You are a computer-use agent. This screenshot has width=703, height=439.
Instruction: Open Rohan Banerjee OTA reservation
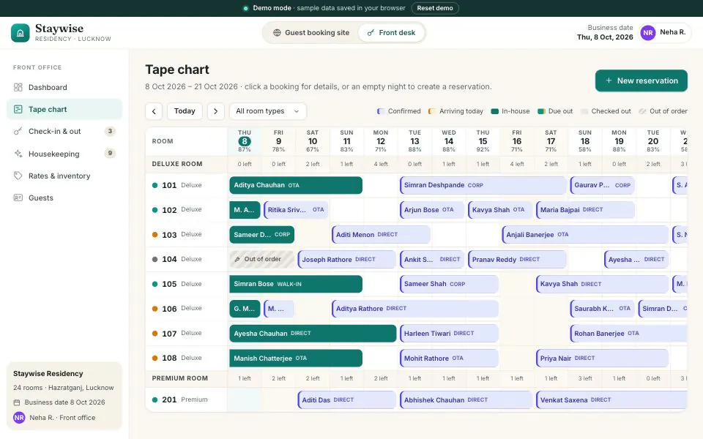pyautogui.click(x=628, y=334)
